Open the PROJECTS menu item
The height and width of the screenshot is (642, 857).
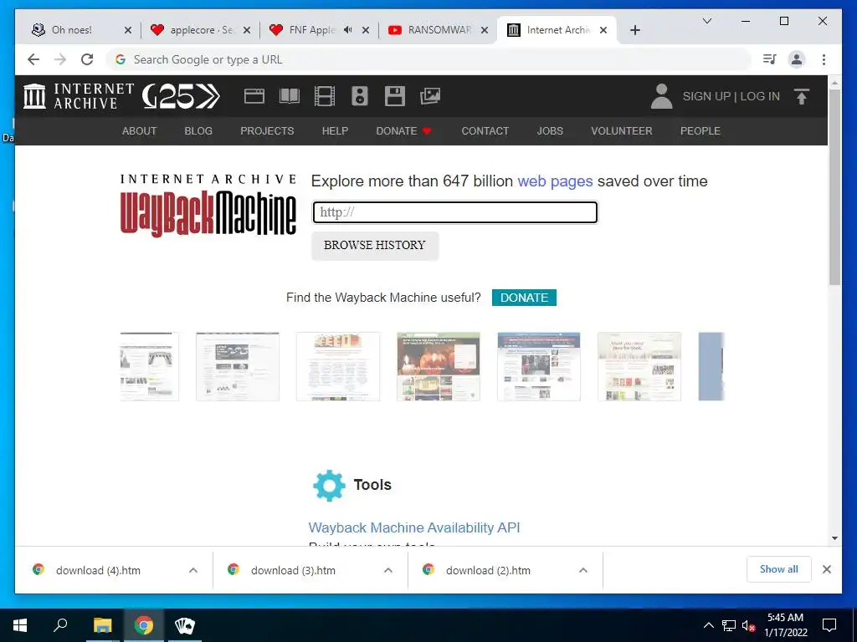267,131
